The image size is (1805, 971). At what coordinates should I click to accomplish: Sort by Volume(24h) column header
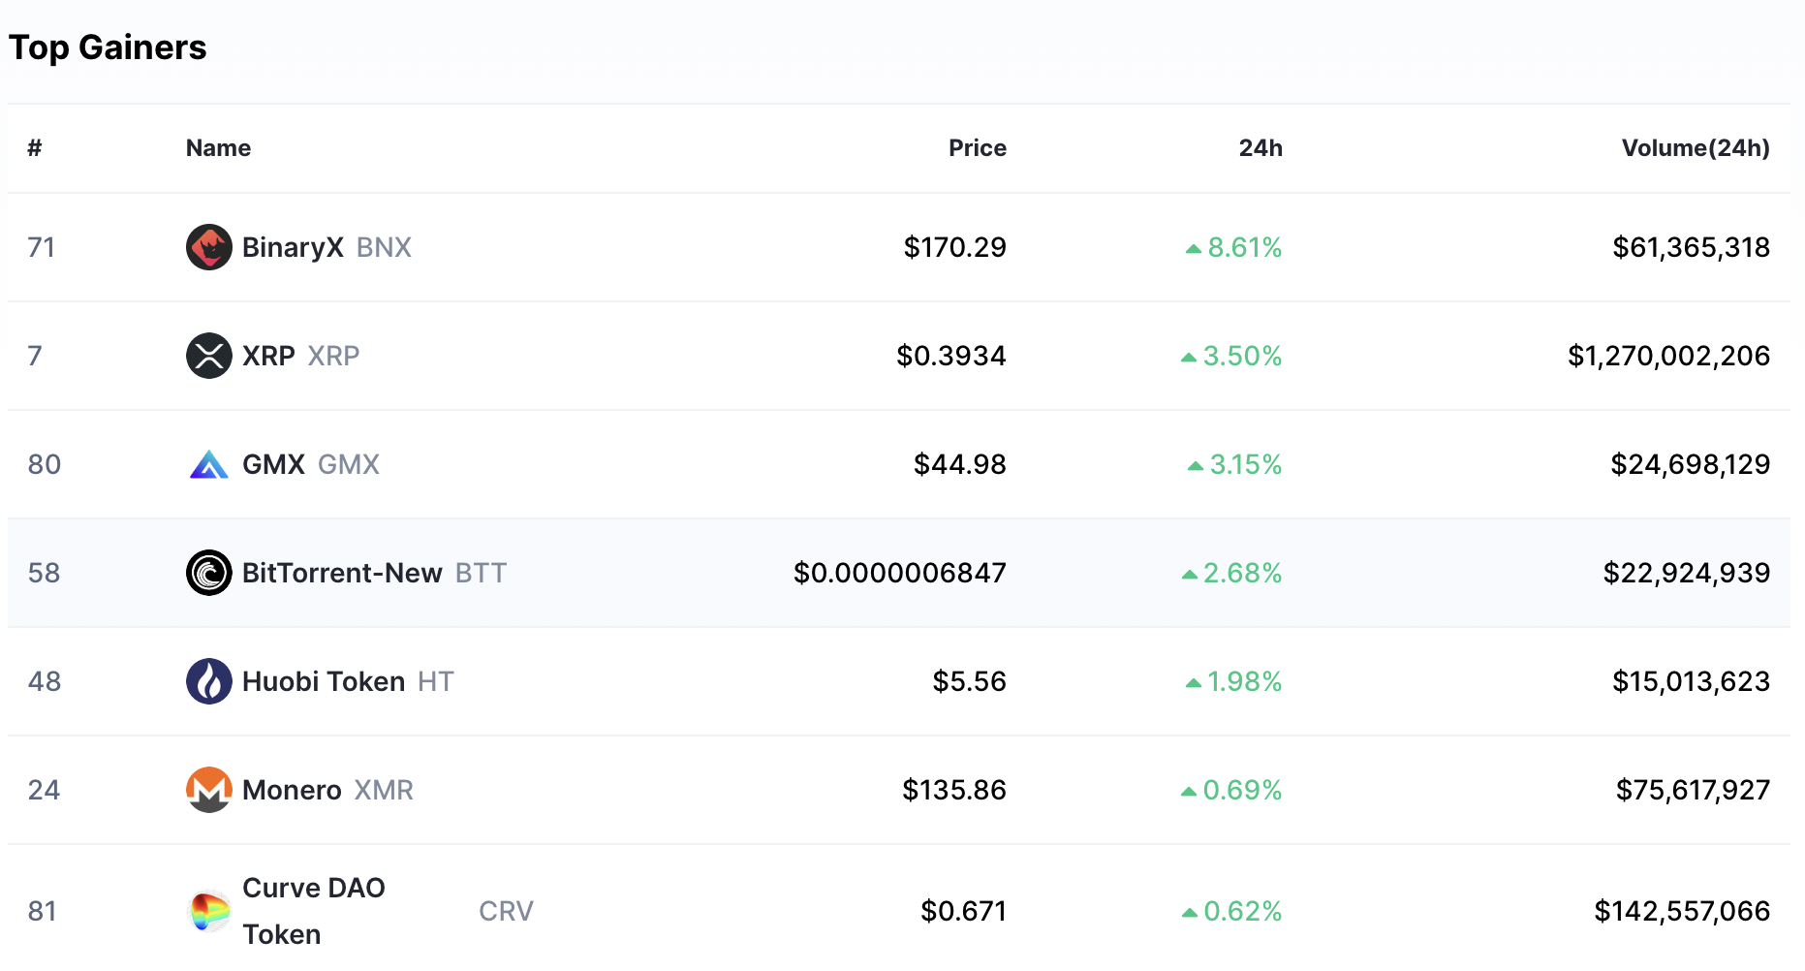pyautogui.click(x=1696, y=148)
